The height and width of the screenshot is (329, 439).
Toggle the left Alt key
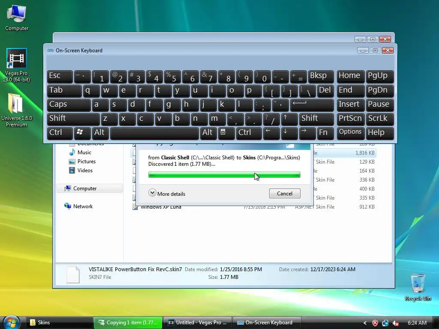pyautogui.click(x=100, y=133)
